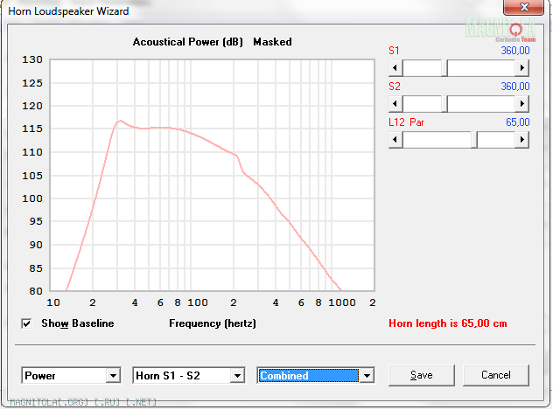
Task: Click the Save button
Action: (x=422, y=375)
